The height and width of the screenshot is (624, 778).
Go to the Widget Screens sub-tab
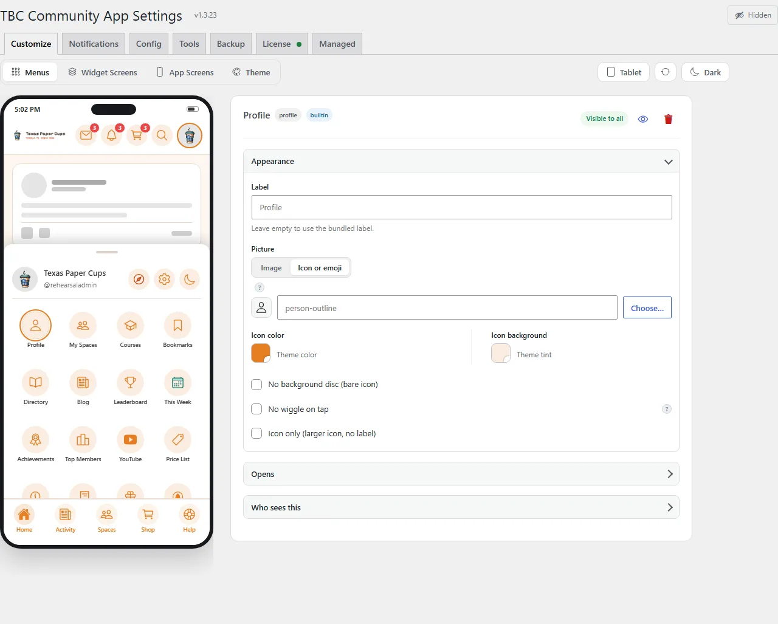pyautogui.click(x=103, y=72)
